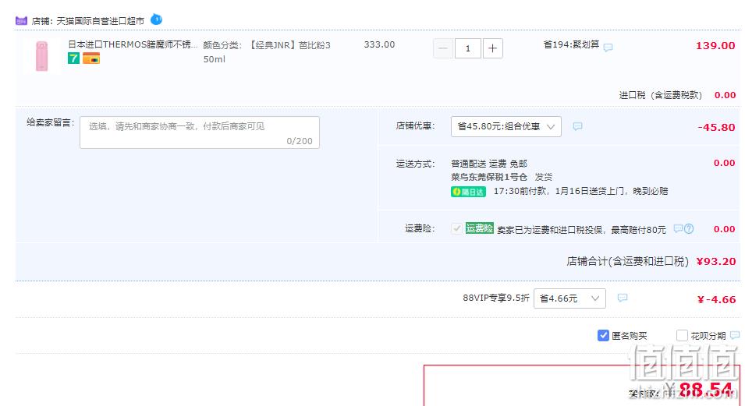Click the question mark help icon

click(x=689, y=229)
